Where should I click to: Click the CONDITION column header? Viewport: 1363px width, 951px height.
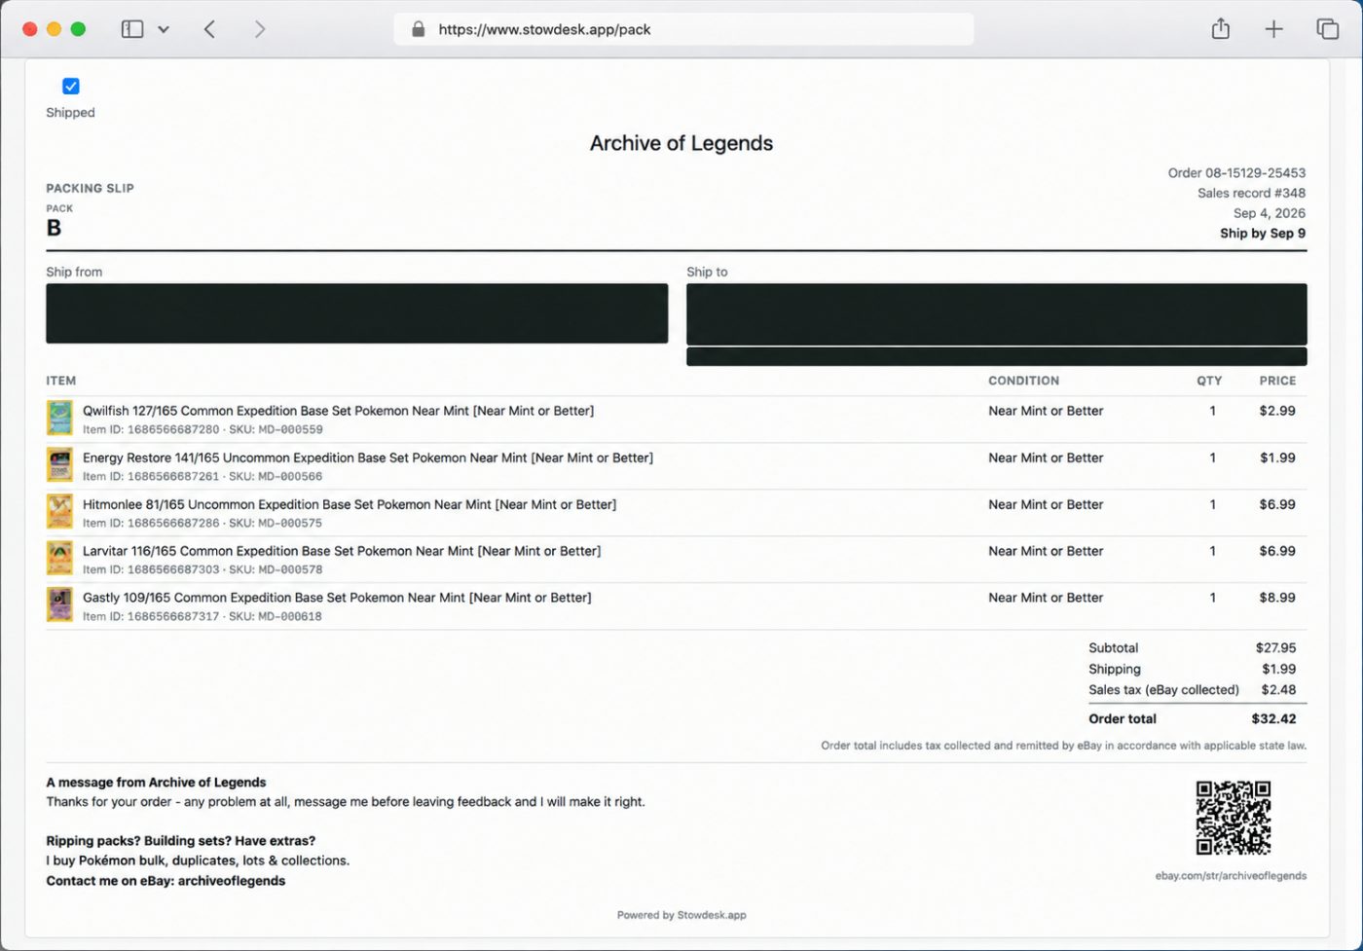pos(1023,381)
